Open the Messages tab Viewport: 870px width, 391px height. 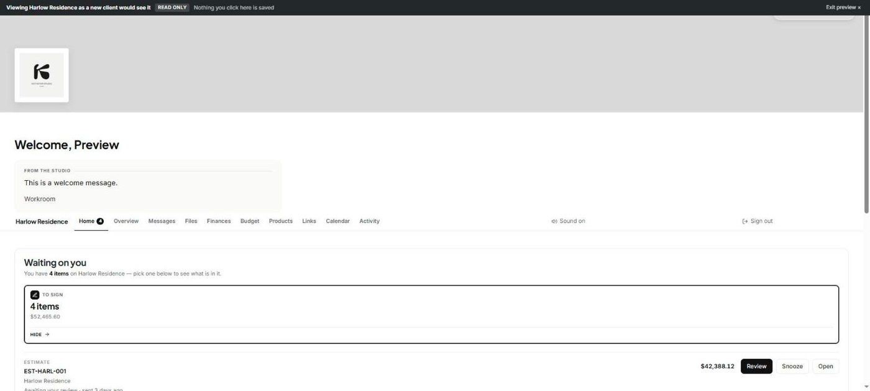pyautogui.click(x=162, y=221)
